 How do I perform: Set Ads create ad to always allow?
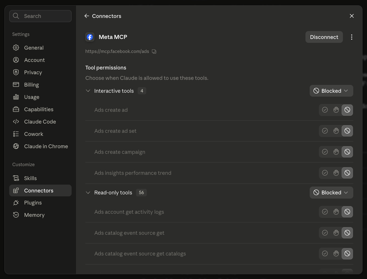pos(325,110)
